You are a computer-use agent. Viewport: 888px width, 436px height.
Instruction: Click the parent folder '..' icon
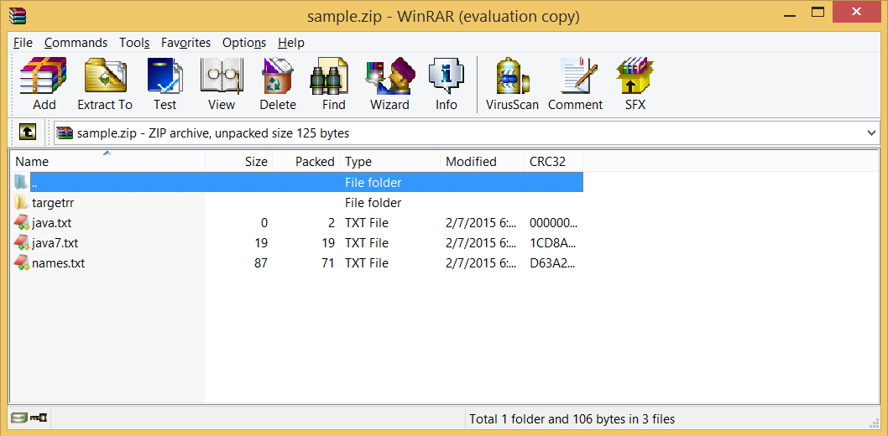coord(21,182)
